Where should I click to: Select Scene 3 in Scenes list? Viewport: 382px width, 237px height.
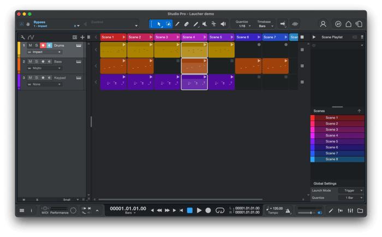(x=332, y=130)
